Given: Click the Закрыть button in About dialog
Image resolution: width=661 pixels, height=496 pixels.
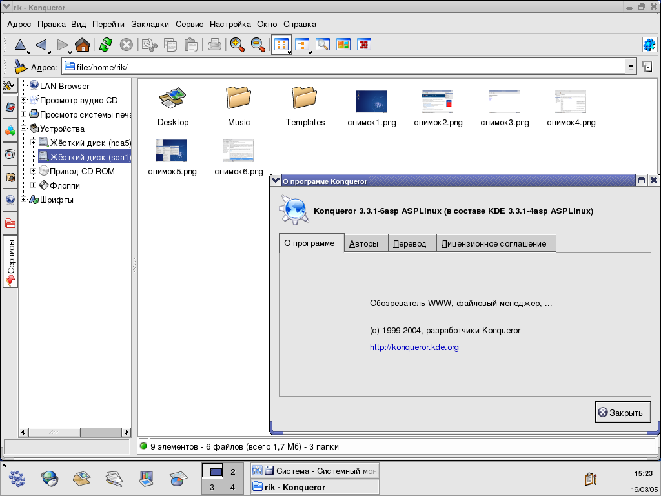Looking at the screenshot, I should tap(623, 412).
